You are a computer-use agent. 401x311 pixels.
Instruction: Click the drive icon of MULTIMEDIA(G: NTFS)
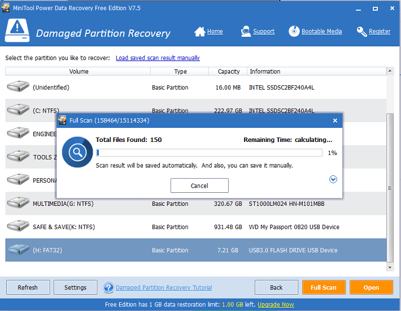point(18,202)
